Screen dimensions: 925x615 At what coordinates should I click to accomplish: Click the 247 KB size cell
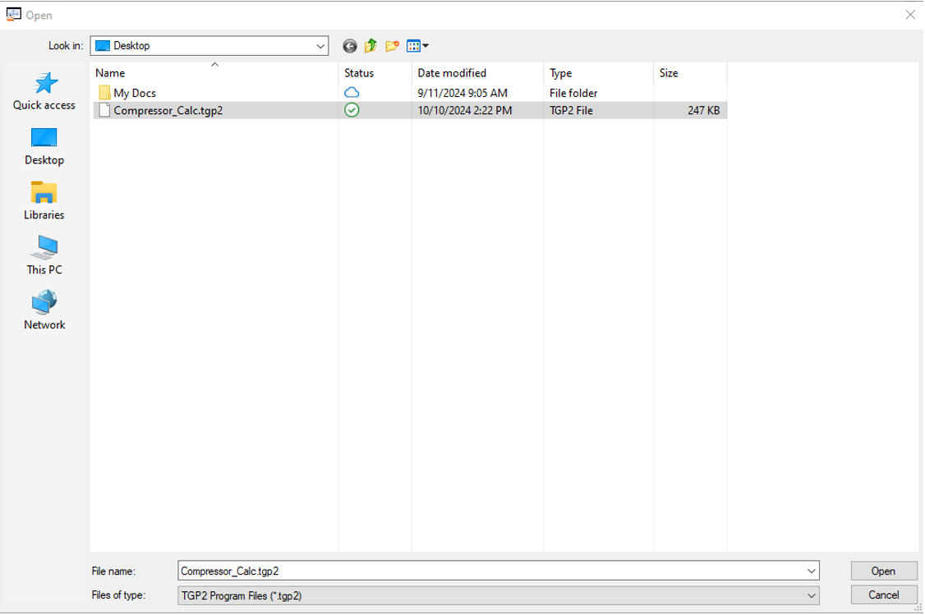coord(704,111)
